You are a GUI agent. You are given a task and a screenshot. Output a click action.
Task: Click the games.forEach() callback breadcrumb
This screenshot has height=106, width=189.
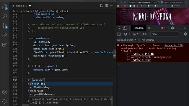point(52,11)
